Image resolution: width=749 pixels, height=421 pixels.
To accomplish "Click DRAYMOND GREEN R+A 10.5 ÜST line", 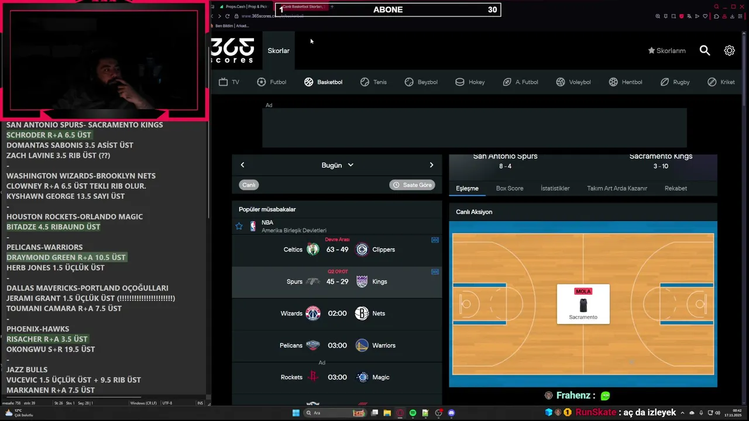I will (66, 257).
